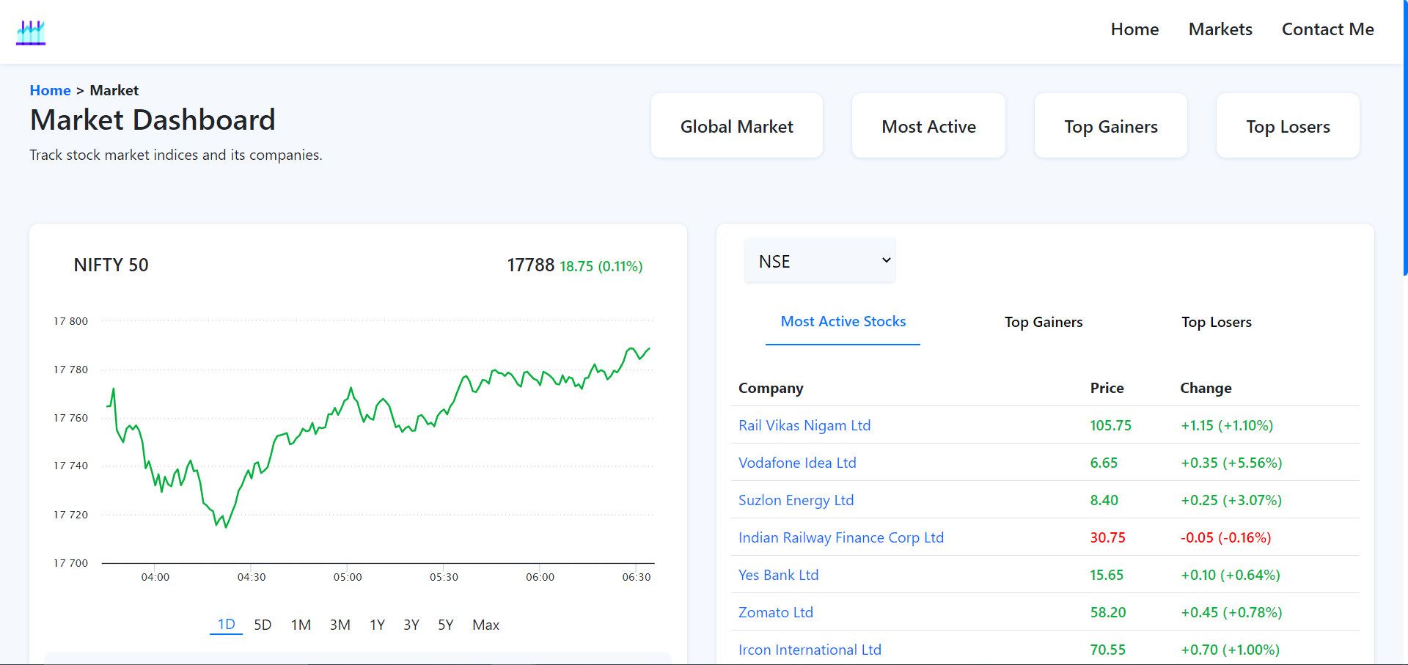
Task: Click the site logo chart icon
Action: click(x=31, y=32)
